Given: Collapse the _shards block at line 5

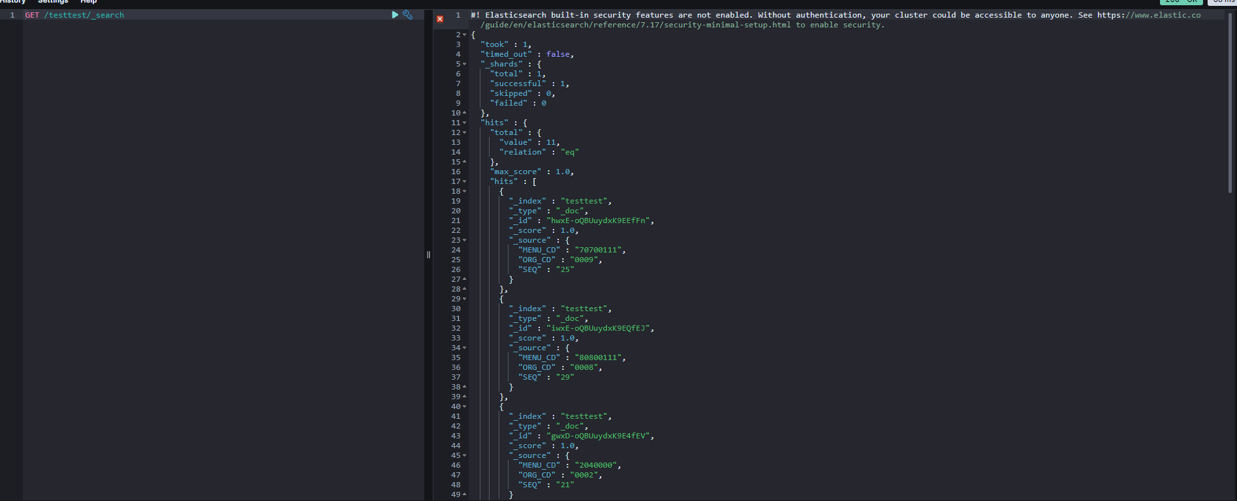Looking at the screenshot, I should [x=465, y=64].
